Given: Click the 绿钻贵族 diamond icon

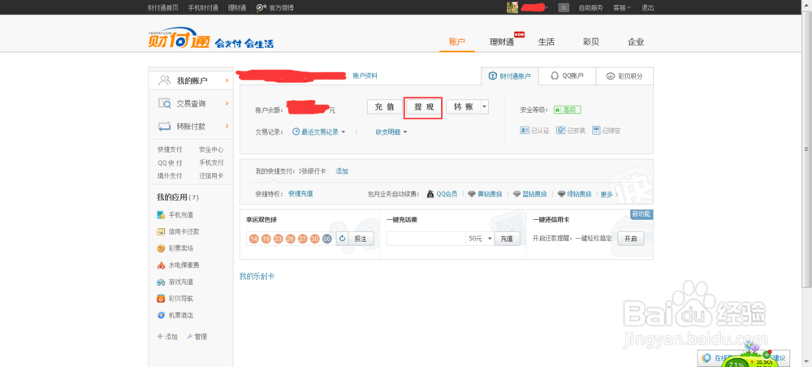Looking at the screenshot, I should (x=562, y=194).
